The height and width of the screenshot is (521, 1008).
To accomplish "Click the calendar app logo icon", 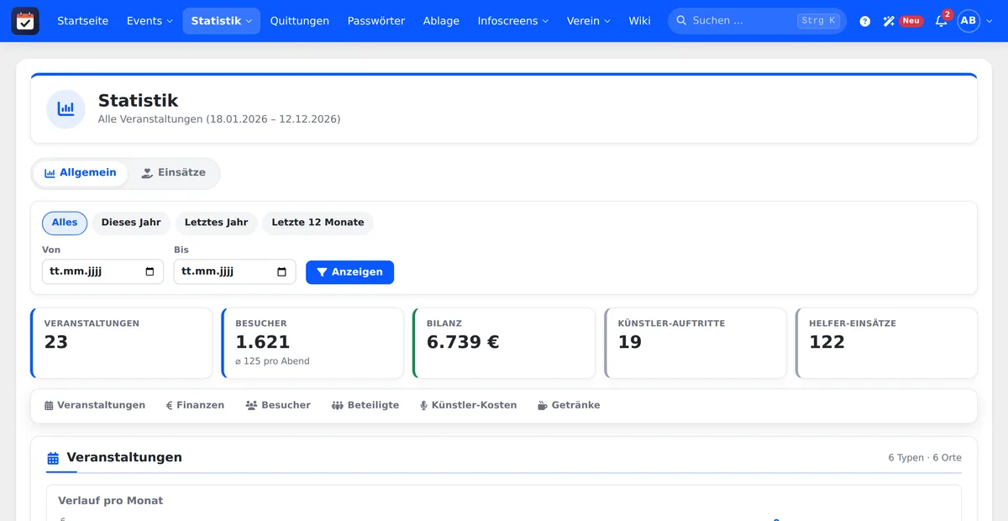I will pyautogui.click(x=25, y=21).
